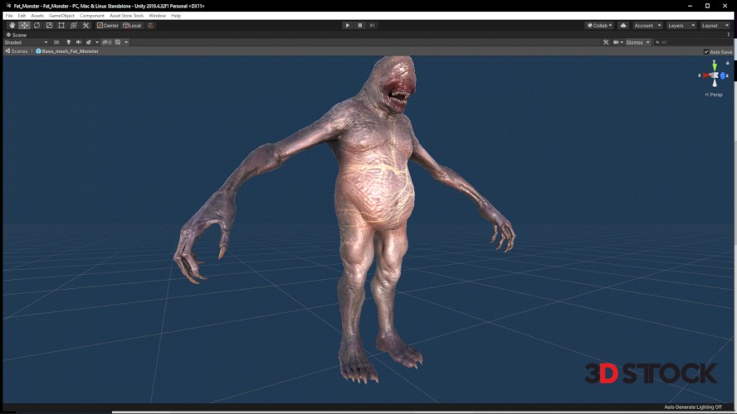Open the Layers dropdown
Image resolution: width=737 pixels, height=414 pixels.
pos(681,26)
